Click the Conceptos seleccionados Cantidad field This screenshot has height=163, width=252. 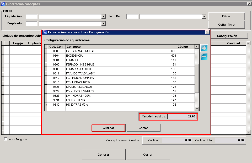click(177, 140)
